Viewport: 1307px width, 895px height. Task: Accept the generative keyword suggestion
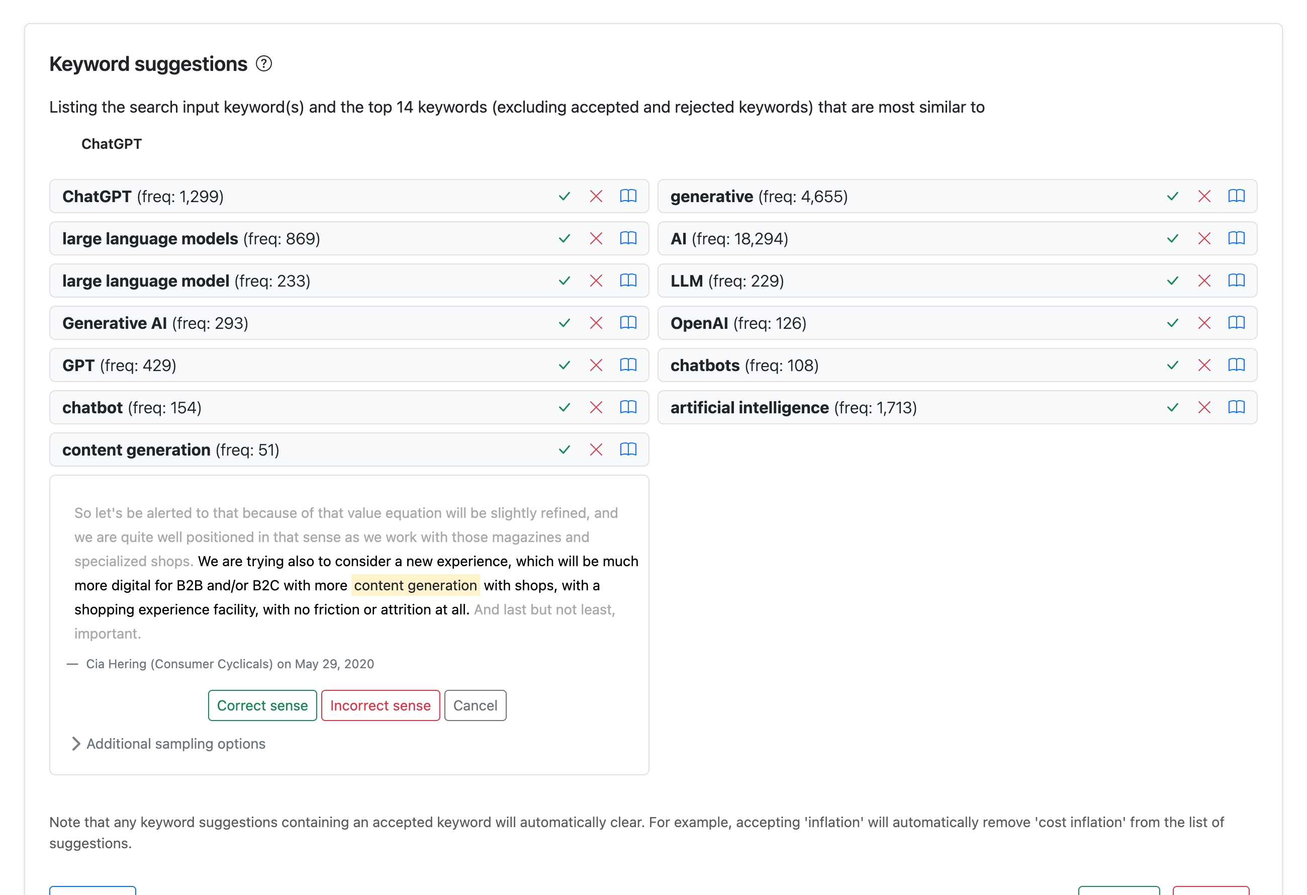click(x=1172, y=196)
